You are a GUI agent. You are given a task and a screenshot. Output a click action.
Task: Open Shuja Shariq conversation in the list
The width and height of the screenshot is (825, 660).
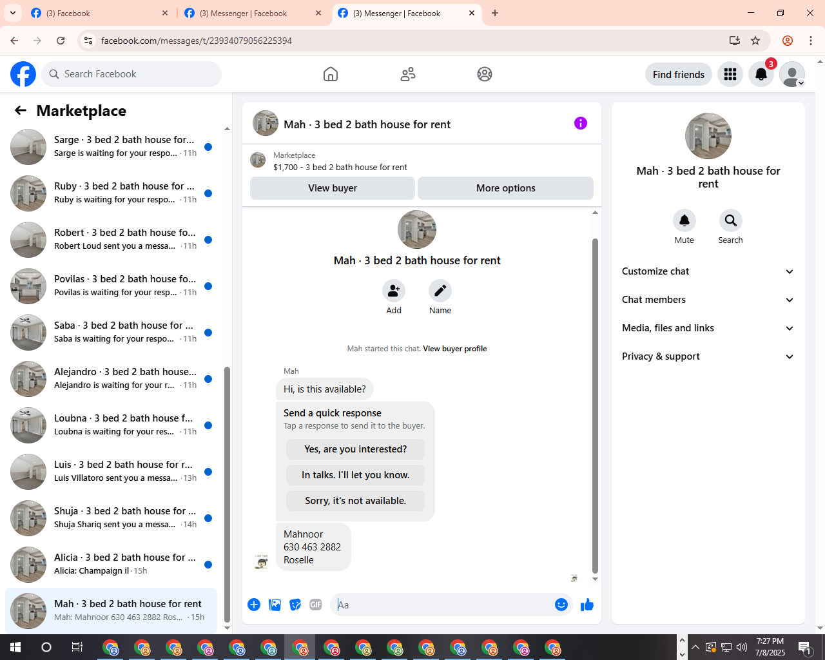[x=111, y=518]
